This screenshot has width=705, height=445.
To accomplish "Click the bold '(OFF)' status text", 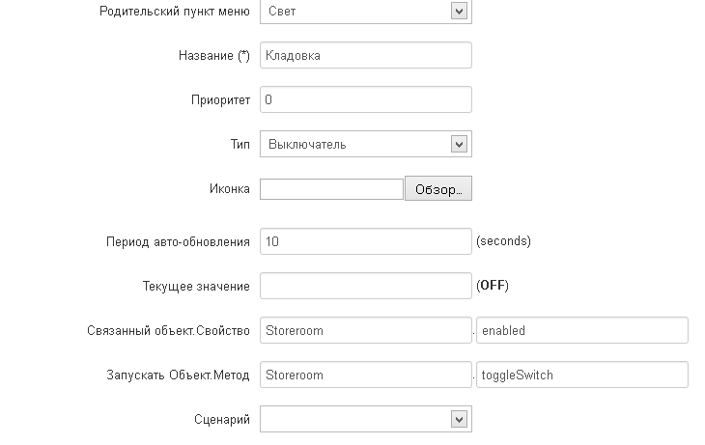I will pyautogui.click(x=493, y=286).
